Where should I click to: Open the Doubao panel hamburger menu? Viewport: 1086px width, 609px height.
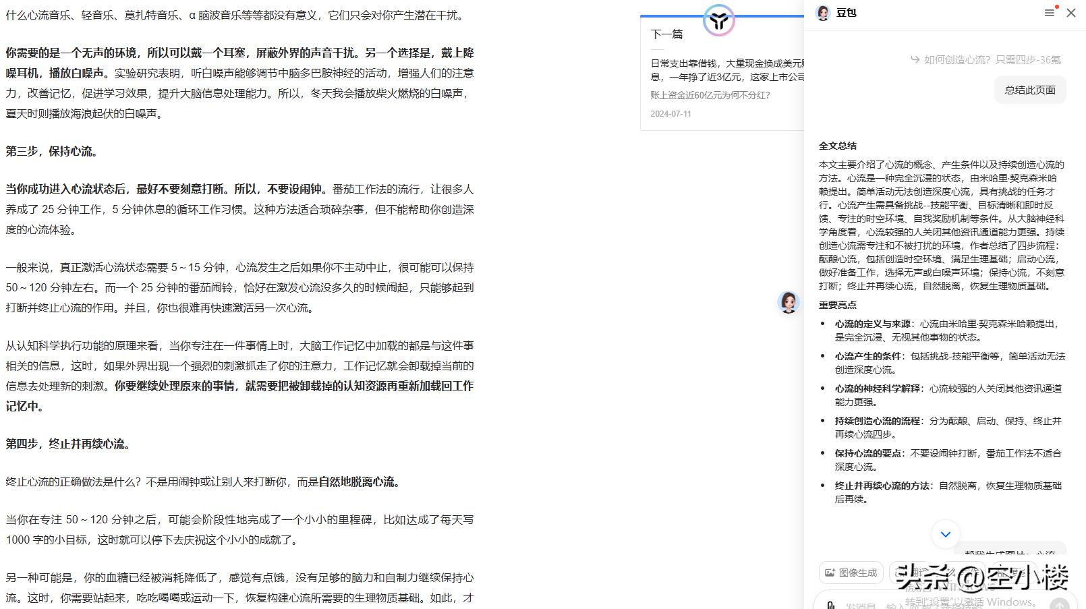(x=1050, y=13)
